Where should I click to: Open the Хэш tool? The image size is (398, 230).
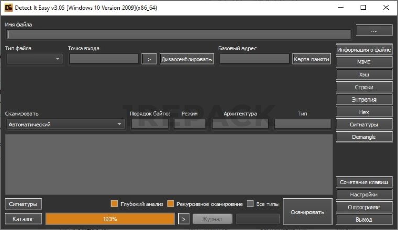[363, 74]
